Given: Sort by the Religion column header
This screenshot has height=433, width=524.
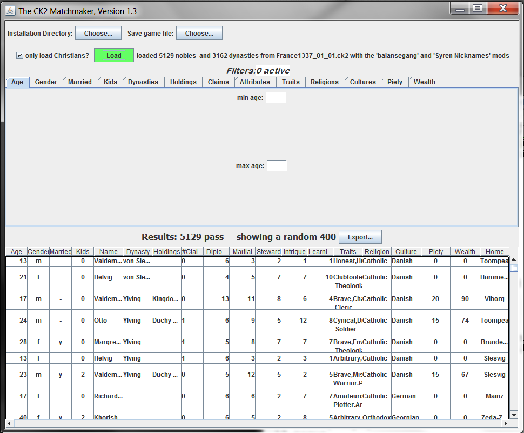Looking at the screenshot, I should click(x=377, y=251).
